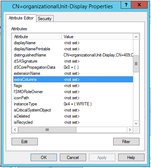Click the Edit button
This screenshot has width=151, height=168.
coord(25,142)
